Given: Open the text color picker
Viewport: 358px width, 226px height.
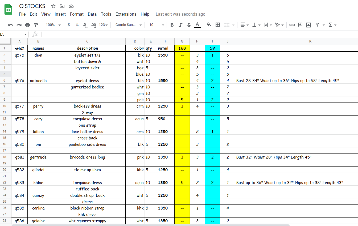Looking at the screenshot, I should point(197,25).
